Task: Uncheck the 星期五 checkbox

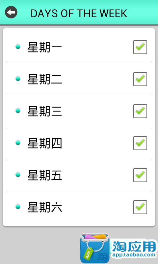Action: [x=140, y=175]
